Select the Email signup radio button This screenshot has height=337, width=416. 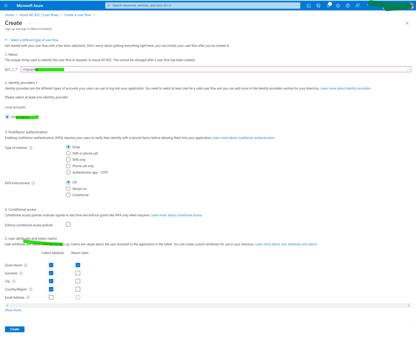pos(7,117)
